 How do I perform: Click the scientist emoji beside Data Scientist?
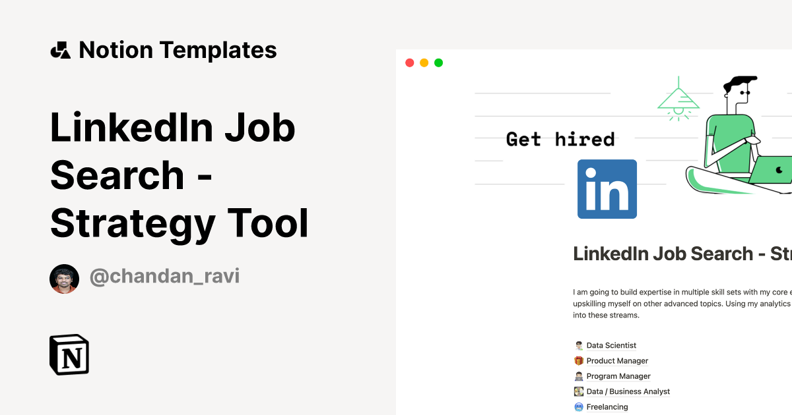[578, 345]
